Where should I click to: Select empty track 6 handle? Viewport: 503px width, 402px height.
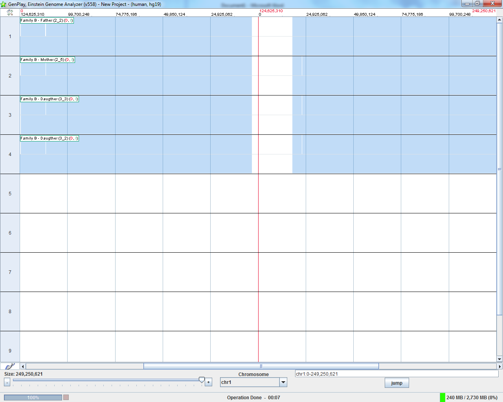10,233
